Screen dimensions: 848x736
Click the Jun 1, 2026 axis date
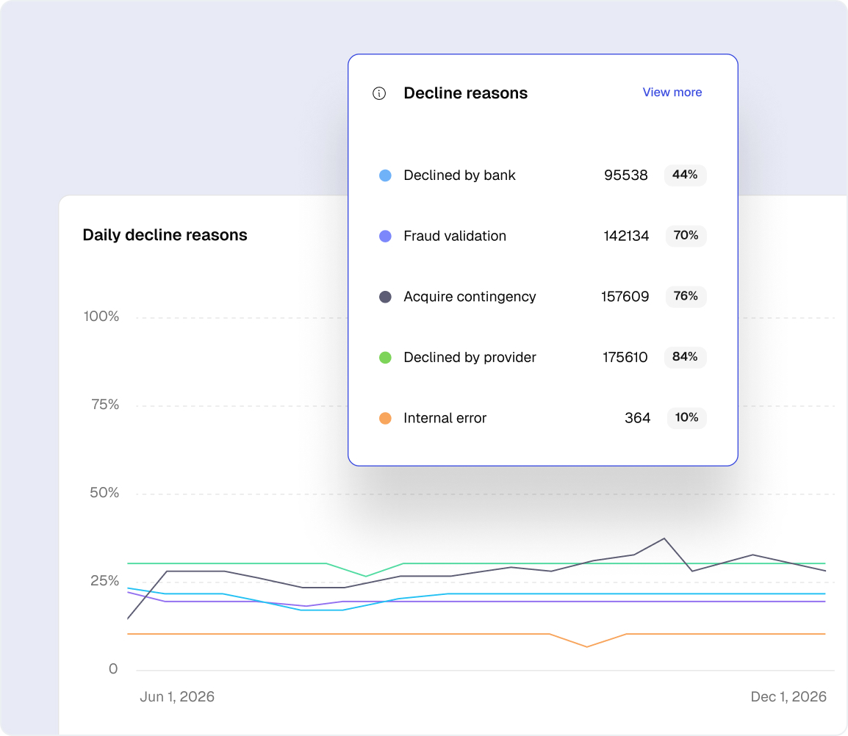click(177, 696)
